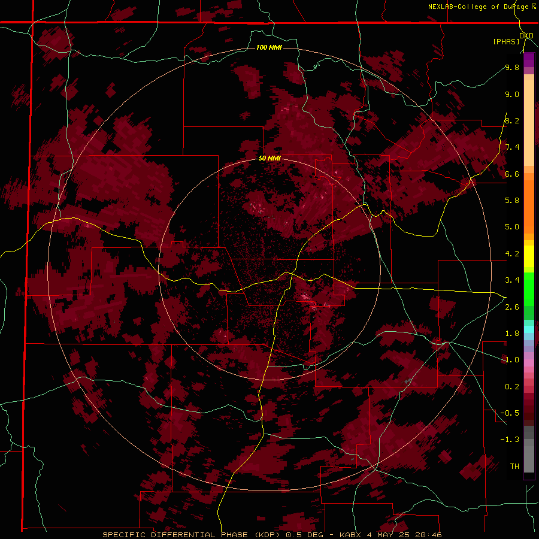Pick the cyan segment beside 1.8

[529, 329]
